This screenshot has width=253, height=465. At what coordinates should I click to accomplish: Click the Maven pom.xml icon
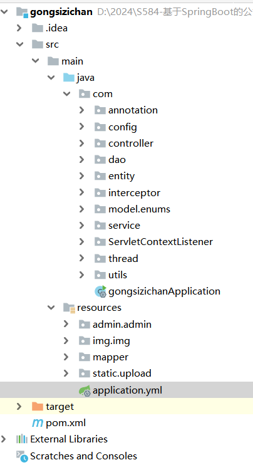[38, 423]
